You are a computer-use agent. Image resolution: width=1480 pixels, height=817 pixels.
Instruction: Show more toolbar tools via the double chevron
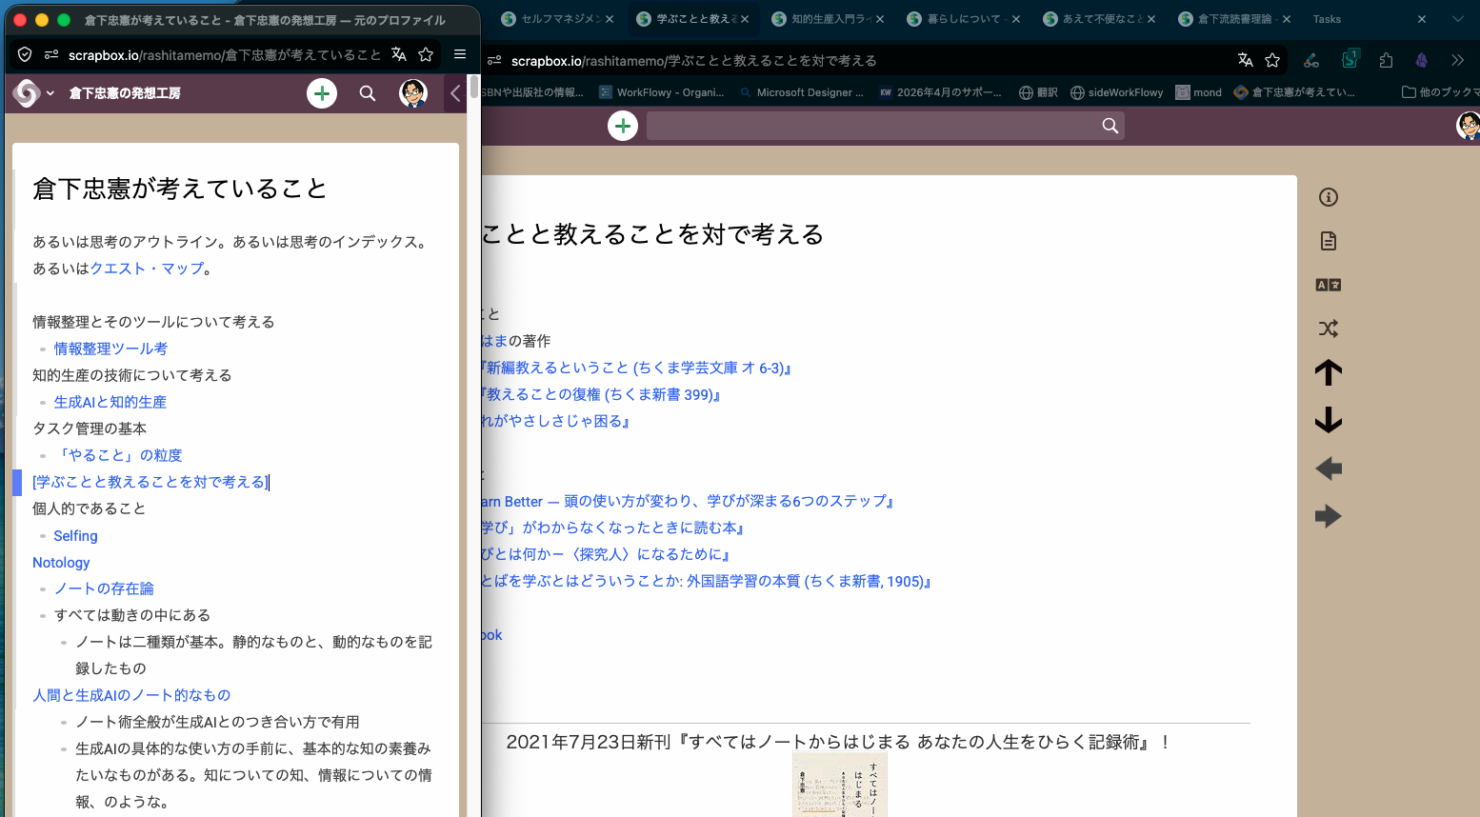point(1457,60)
